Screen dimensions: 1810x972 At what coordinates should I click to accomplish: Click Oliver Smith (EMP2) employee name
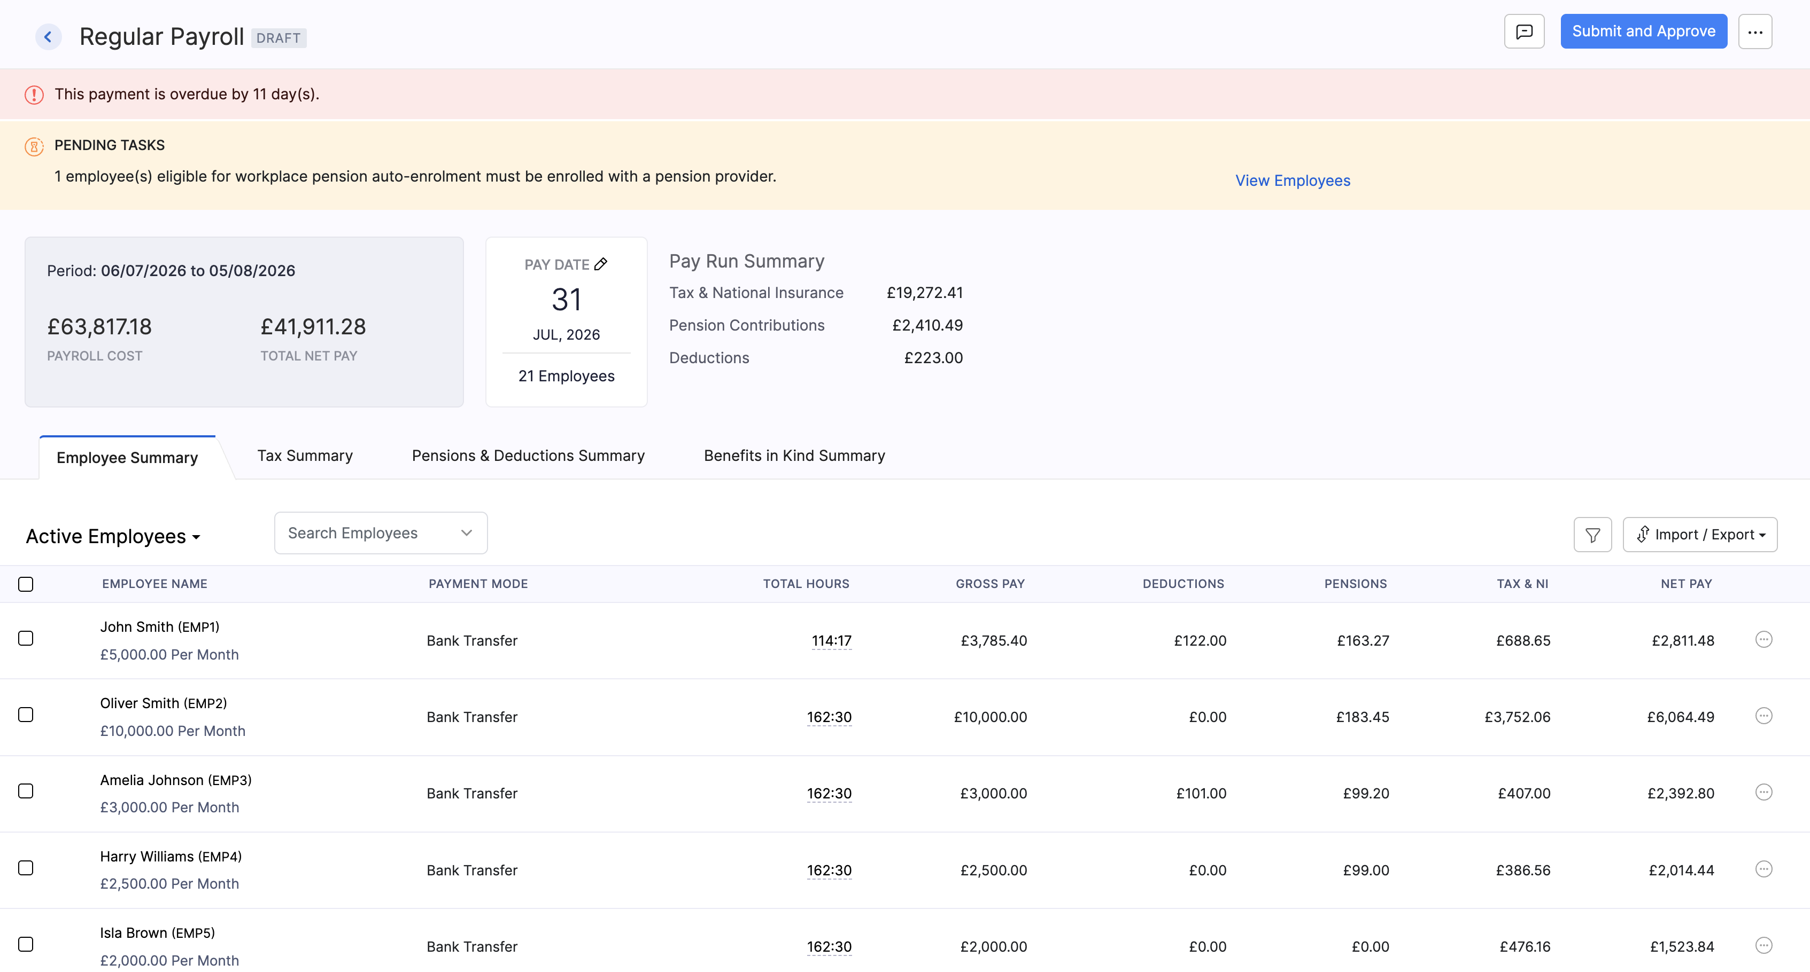click(x=163, y=703)
